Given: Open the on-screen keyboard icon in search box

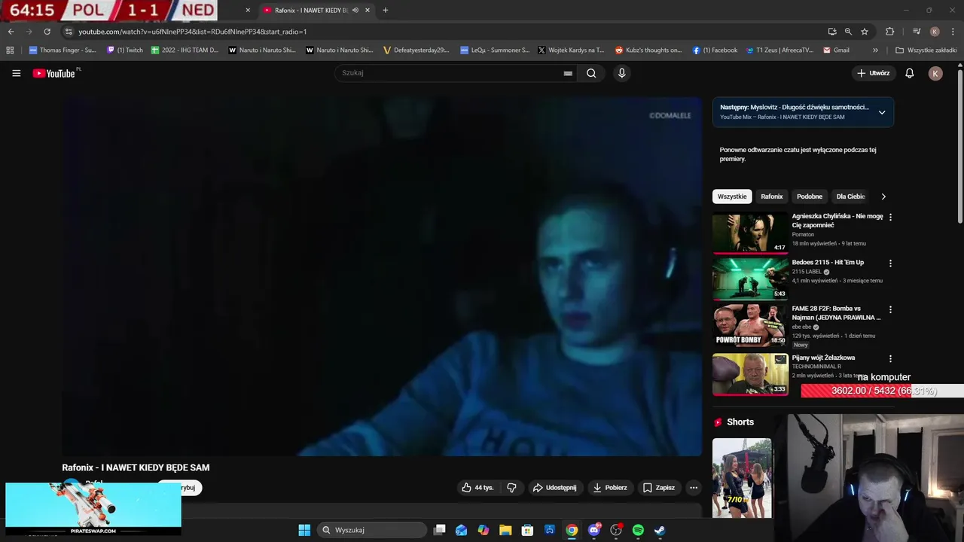Looking at the screenshot, I should point(568,73).
